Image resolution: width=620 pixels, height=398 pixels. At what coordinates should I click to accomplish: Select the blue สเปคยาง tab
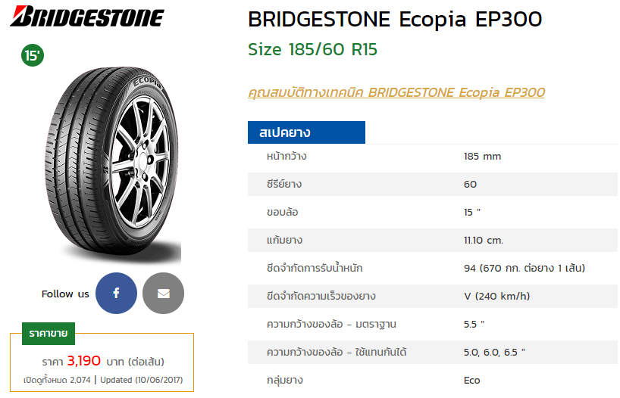pos(306,132)
